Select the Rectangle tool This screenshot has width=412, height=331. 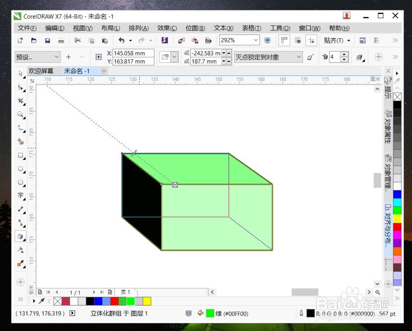tap(20, 155)
